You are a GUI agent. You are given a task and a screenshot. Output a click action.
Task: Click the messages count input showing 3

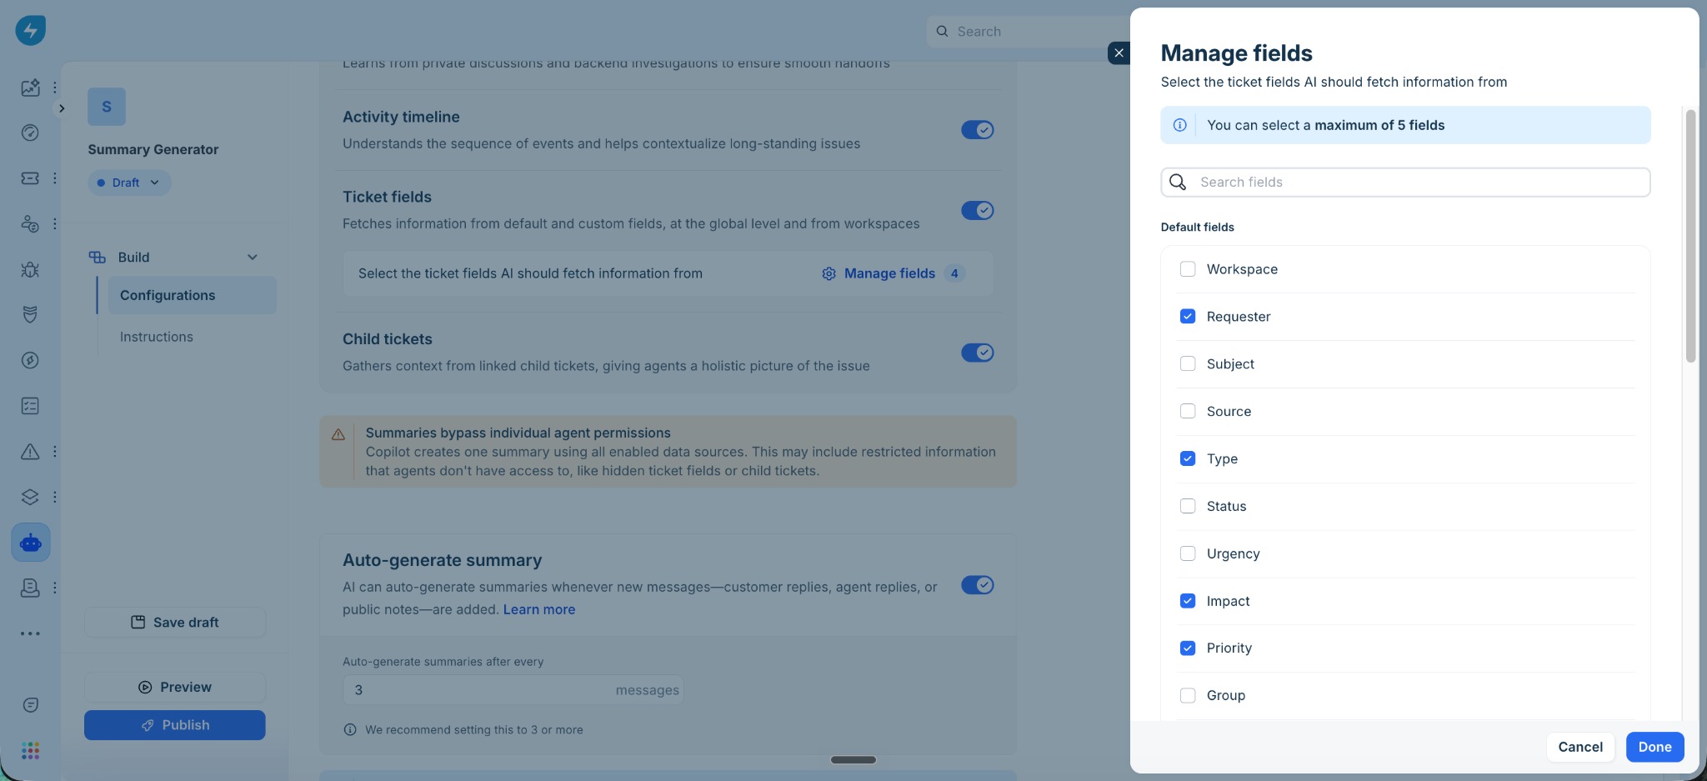[513, 690]
